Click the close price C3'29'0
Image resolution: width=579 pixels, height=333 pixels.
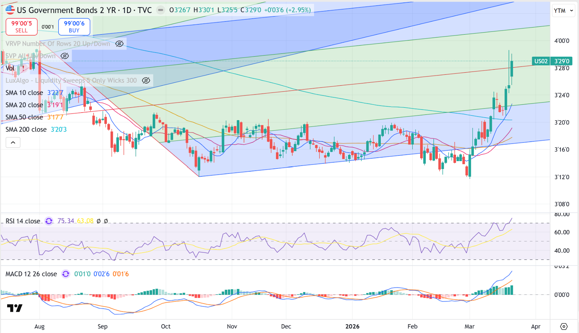click(251, 10)
